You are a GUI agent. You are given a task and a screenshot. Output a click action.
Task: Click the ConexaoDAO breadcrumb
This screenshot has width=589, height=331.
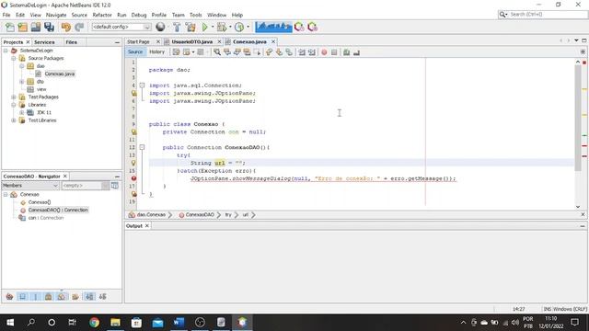(x=200, y=214)
